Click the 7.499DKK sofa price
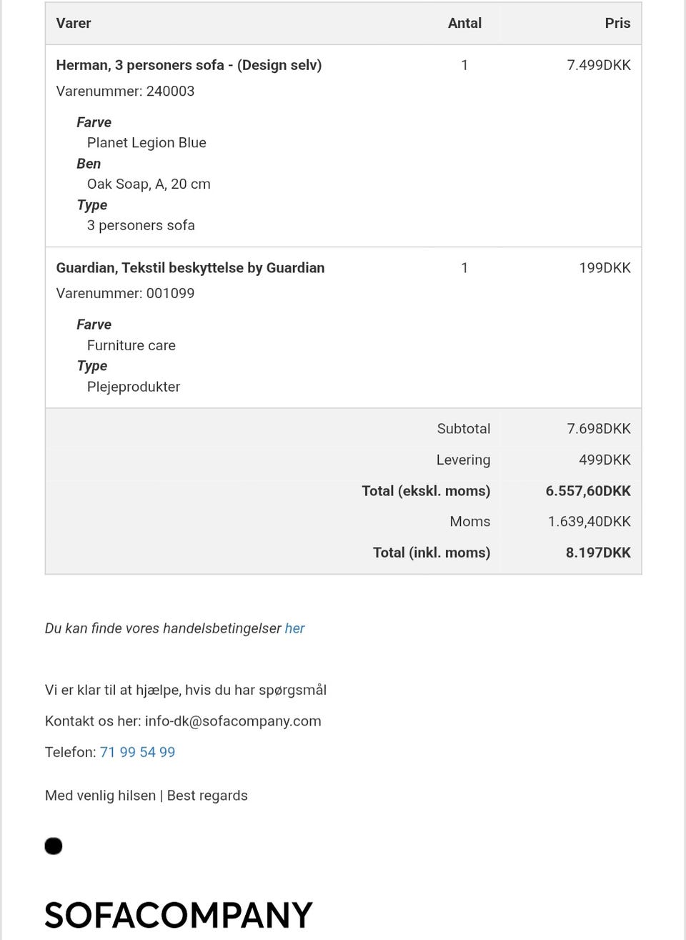The height and width of the screenshot is (940, 686). (598, 65)
